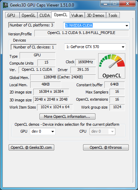The width and height of the screenshot is (138, 190).
Task: Switch to the GPU tab
Action: pyautogui.click(x=12, y=15)
